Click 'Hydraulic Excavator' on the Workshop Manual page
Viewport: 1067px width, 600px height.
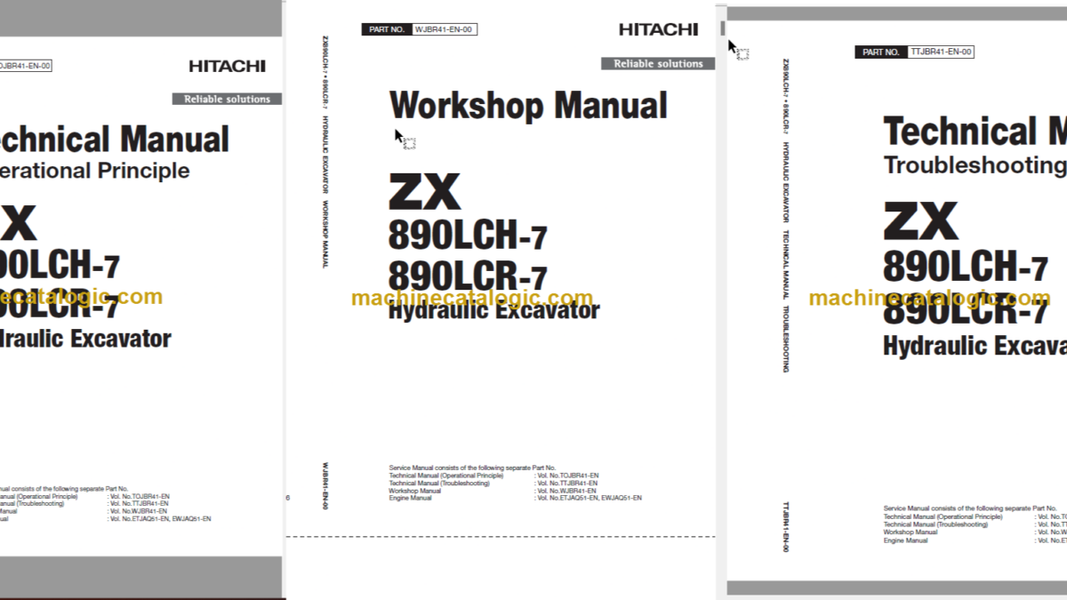pyautogui.click(x=494, y=311)
